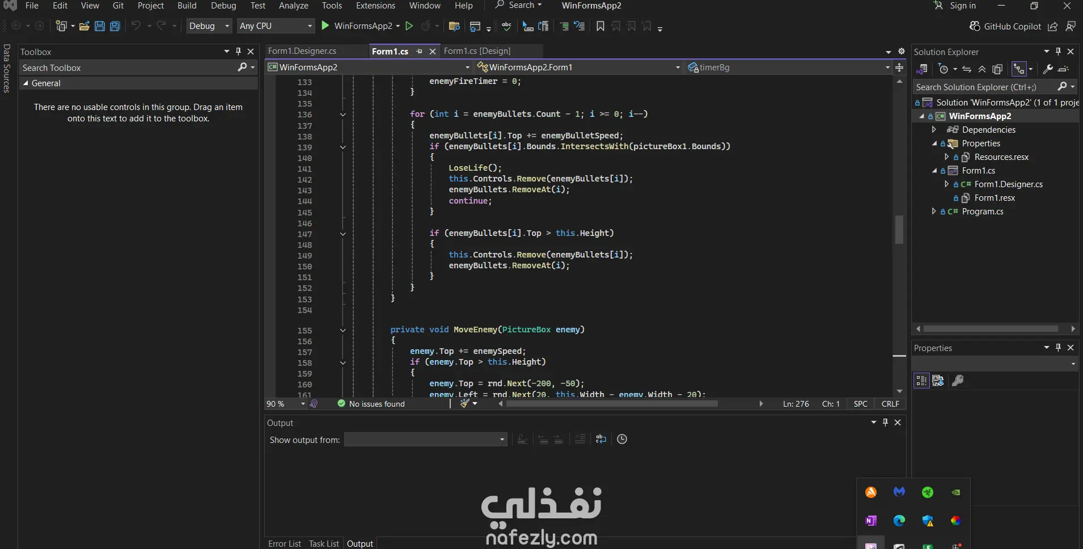Click the GitHub Copilot icon
The image size is (1083, 549).
975,26
